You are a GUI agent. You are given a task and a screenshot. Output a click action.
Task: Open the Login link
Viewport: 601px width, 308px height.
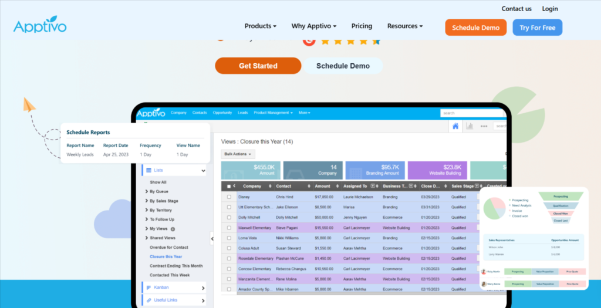point(549,9)
